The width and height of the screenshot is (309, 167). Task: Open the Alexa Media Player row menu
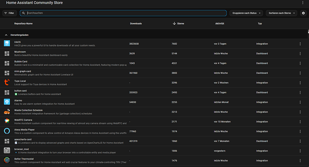(300, 131)
